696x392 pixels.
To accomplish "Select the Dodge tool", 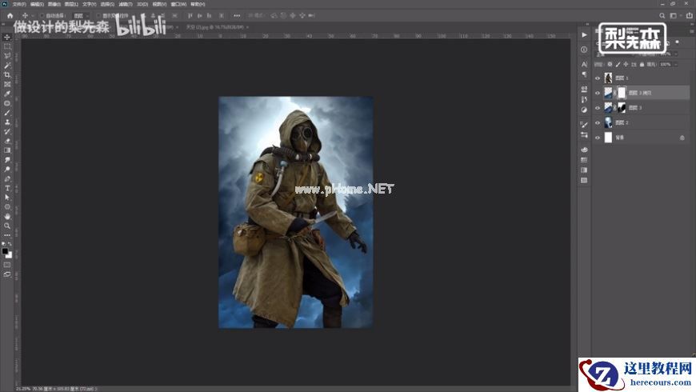I will [7, 169].
